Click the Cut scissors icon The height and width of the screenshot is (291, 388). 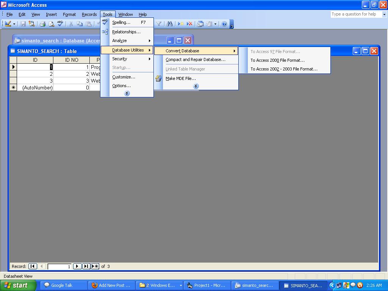(71, 24)
